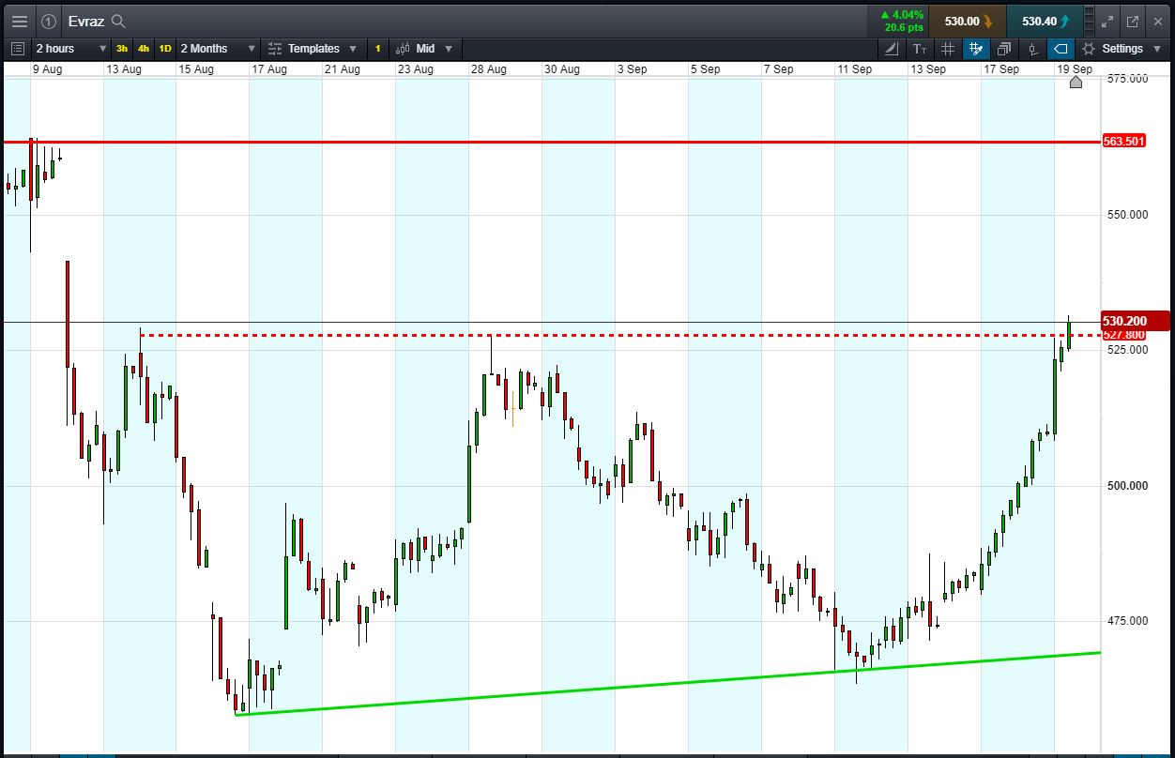
Task: Open the list panel icon beside interval
Action: pyautogui.click(x=18, y=49)
